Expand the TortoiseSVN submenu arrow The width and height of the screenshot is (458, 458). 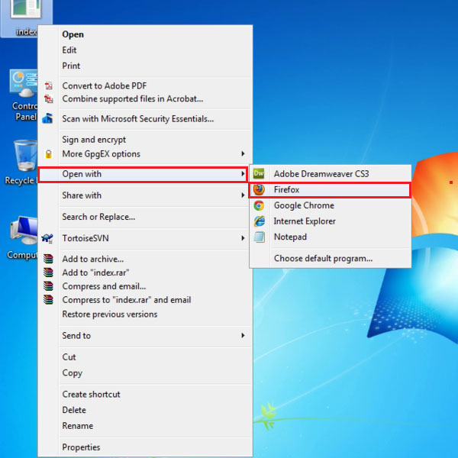(x=243, y=238)
